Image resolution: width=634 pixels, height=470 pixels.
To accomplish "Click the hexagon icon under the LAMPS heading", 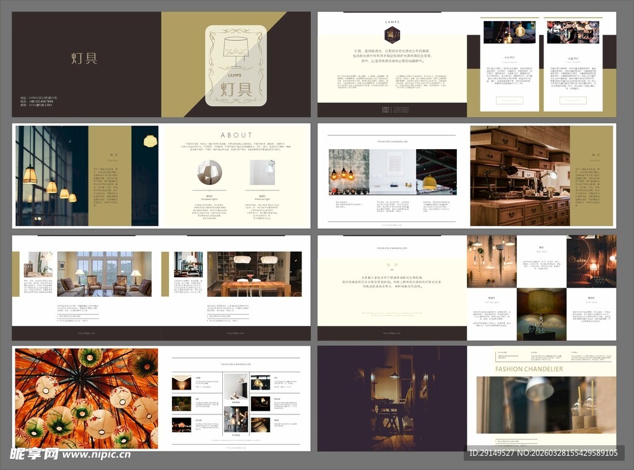I will [x=392, y=35].
